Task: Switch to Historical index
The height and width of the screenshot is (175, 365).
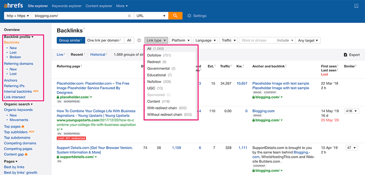Action: coord(98,55)
